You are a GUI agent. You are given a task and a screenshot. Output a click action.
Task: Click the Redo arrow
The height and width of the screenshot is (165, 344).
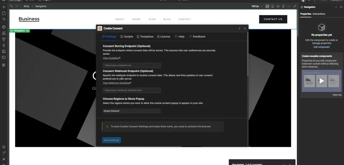pos(17,6)
